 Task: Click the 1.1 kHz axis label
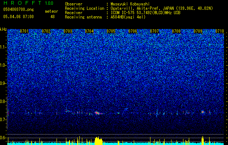[x=3, y=47]
